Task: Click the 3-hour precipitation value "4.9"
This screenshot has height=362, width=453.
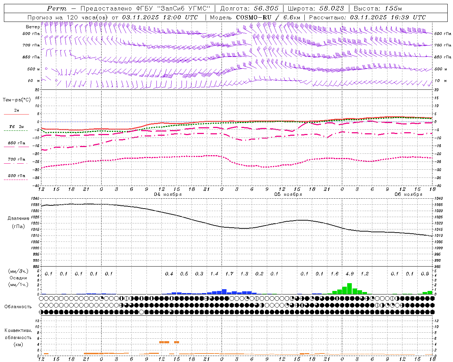Action: 350,274
